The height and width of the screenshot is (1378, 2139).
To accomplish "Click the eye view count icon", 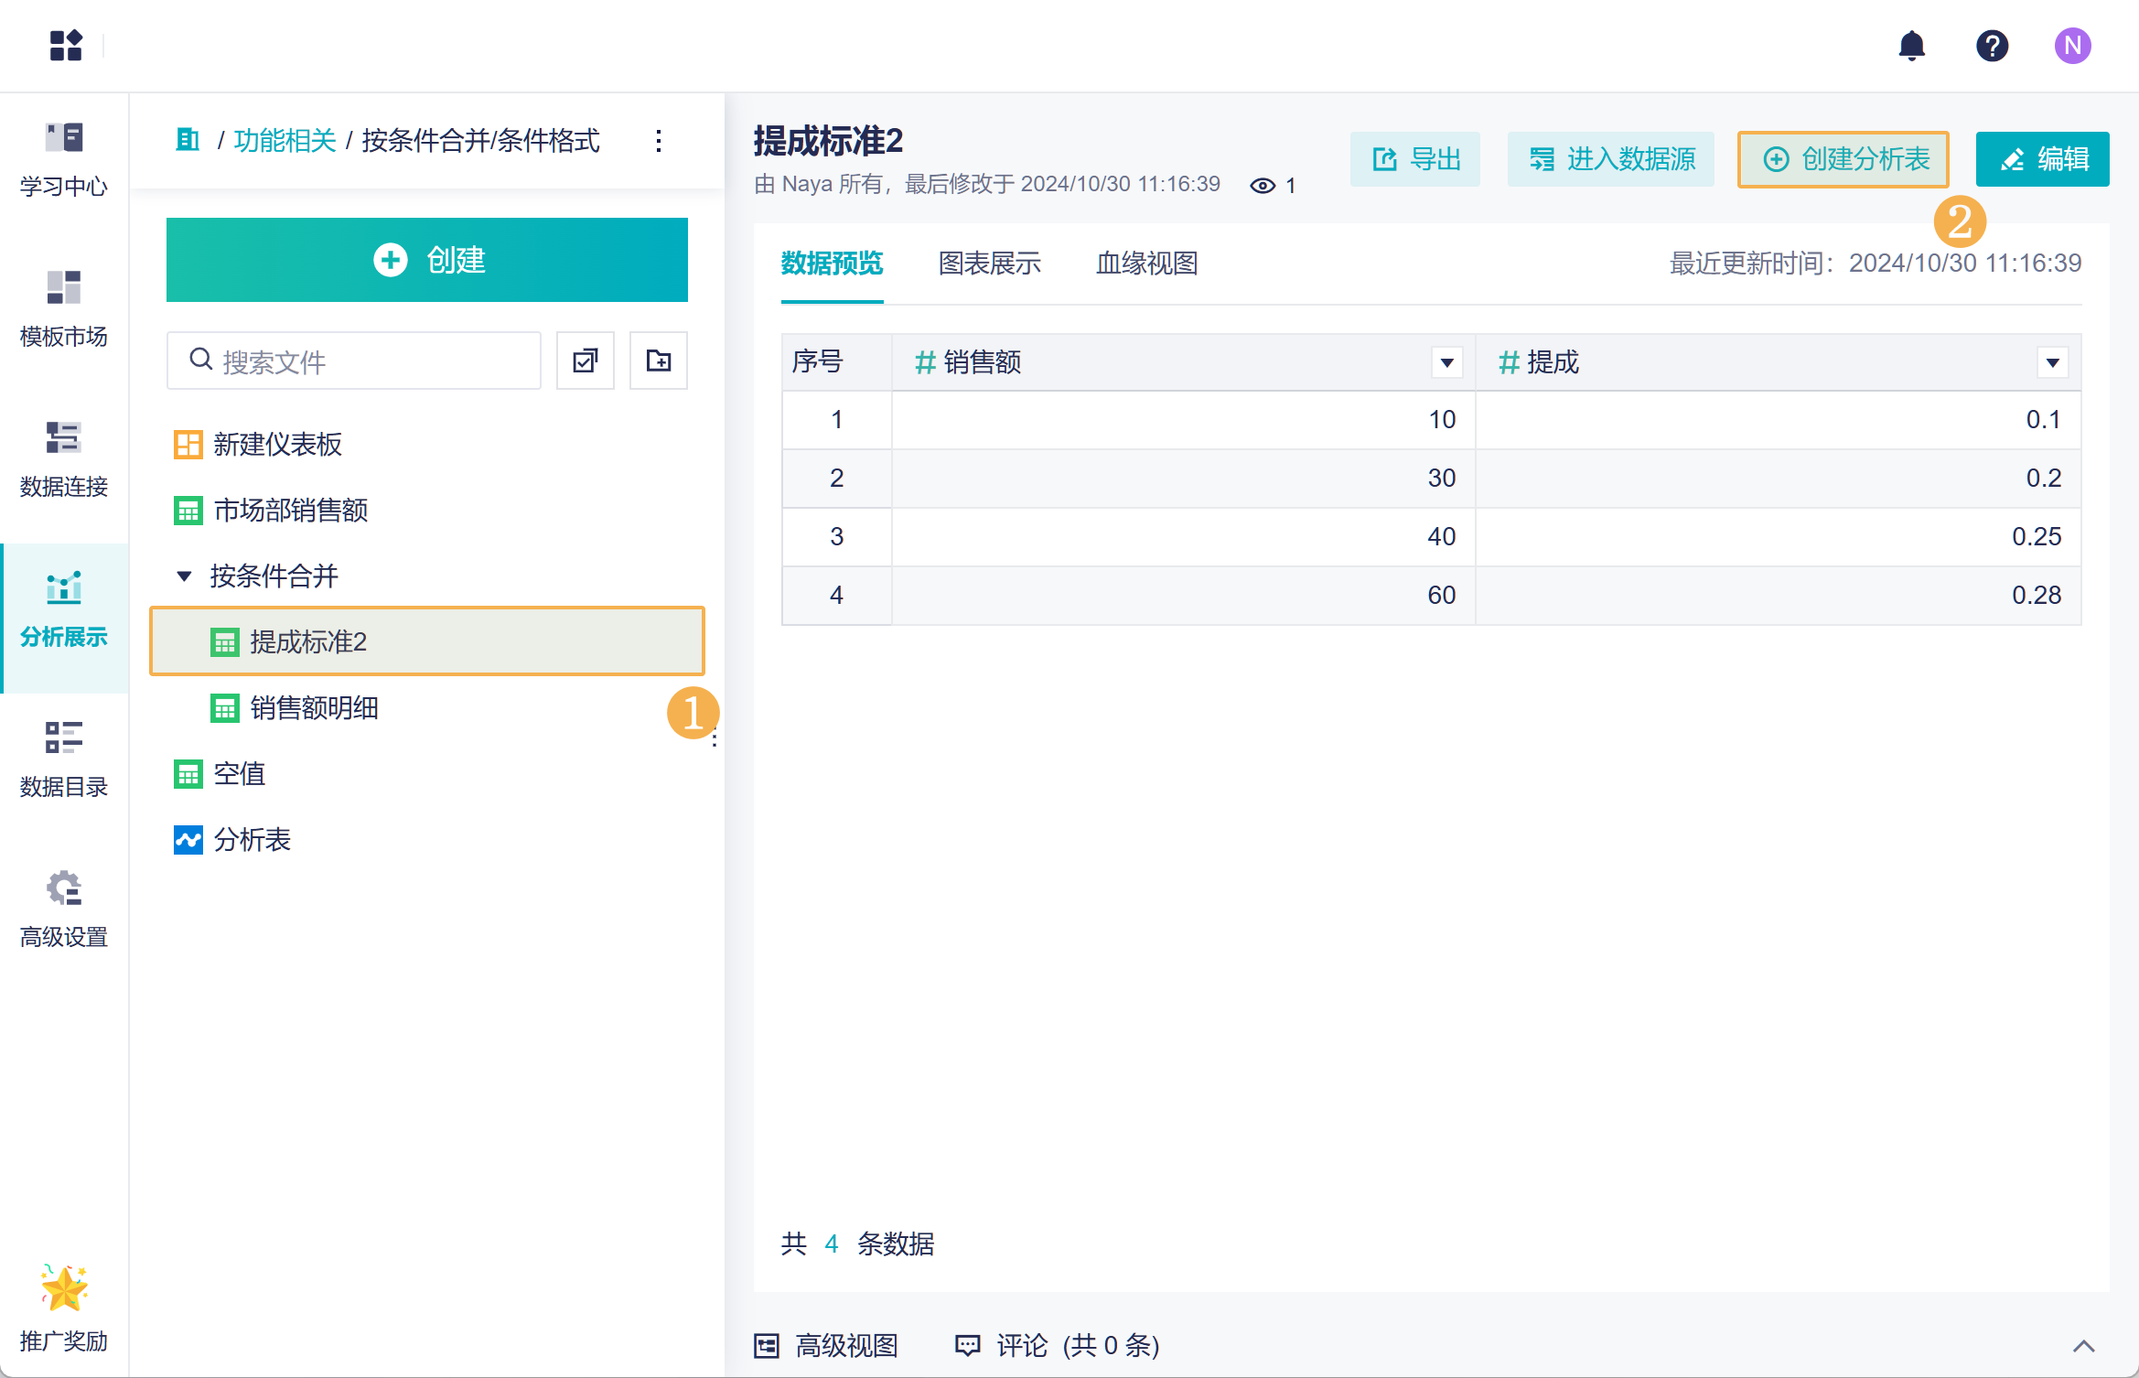I will pyautogui.click(x=1263, y=186).
